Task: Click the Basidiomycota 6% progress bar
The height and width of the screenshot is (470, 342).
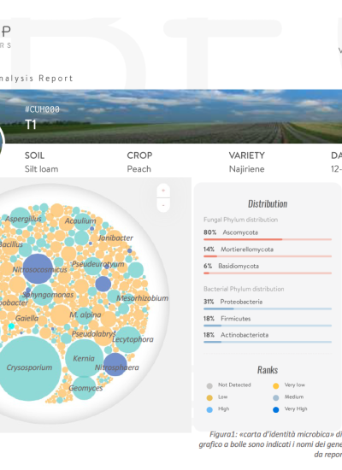Action: [x=268, y=273]
